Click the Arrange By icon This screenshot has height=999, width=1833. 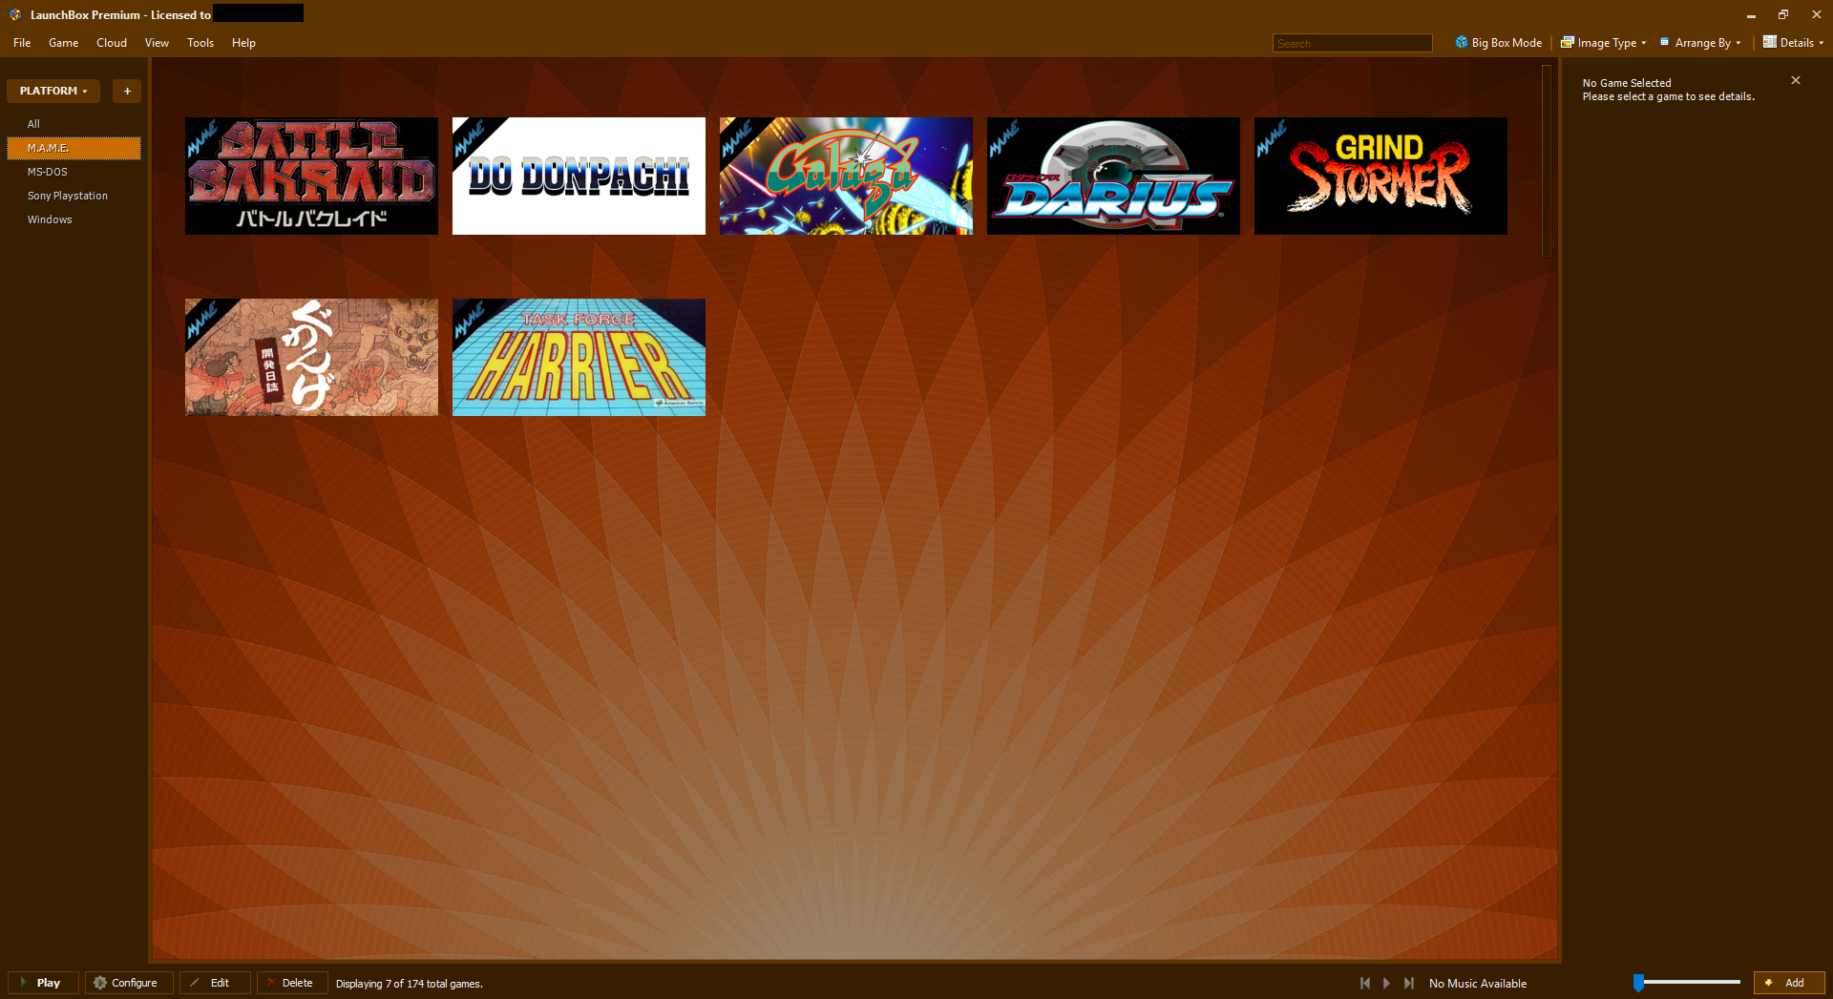1664,42
